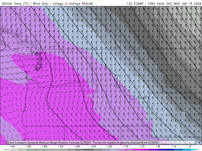Click the -40 colorbar label

click(x=28, y=146)
